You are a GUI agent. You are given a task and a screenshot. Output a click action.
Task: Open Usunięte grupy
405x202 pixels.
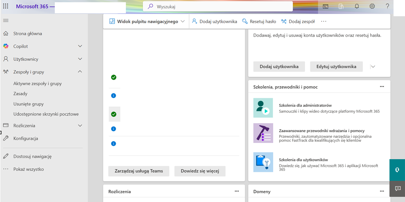coord(29,104)
